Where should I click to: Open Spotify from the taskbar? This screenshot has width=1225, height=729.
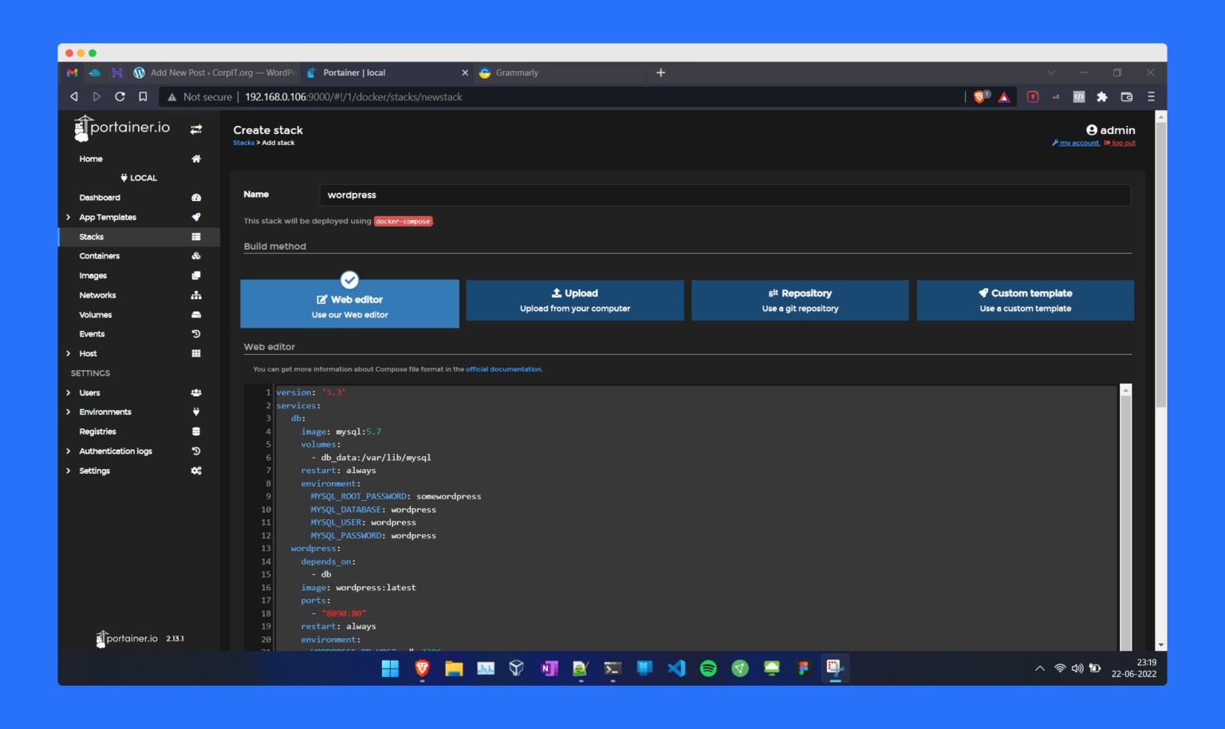click(708, 668)
